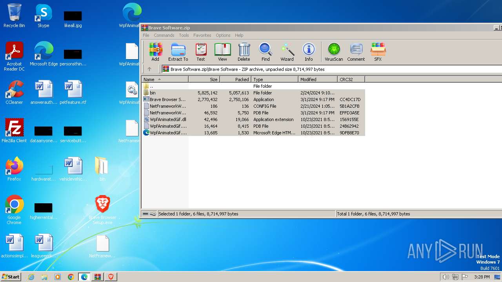502x282 pixels.
Task: Open Skype desktop shortcut
Action: coord(43,16)
